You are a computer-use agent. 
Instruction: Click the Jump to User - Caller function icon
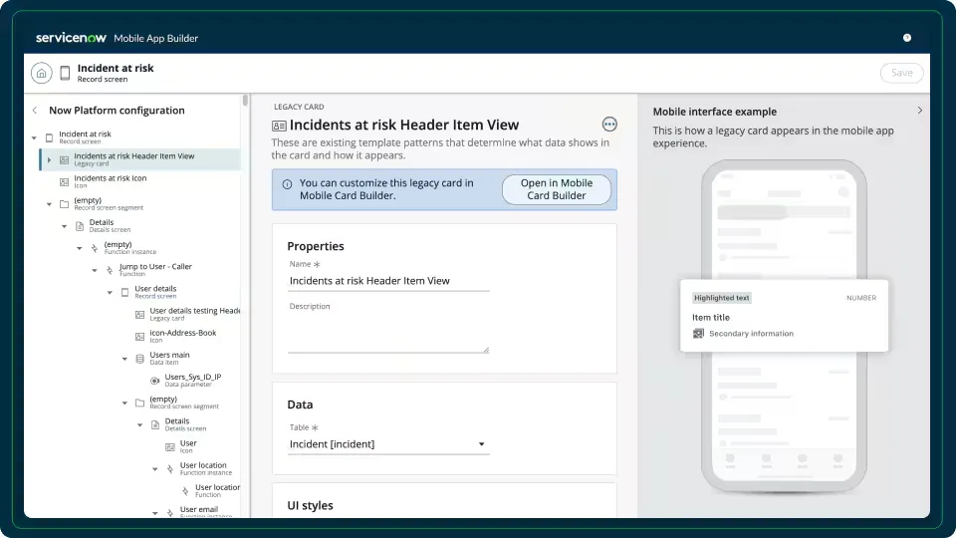(110, 270)
